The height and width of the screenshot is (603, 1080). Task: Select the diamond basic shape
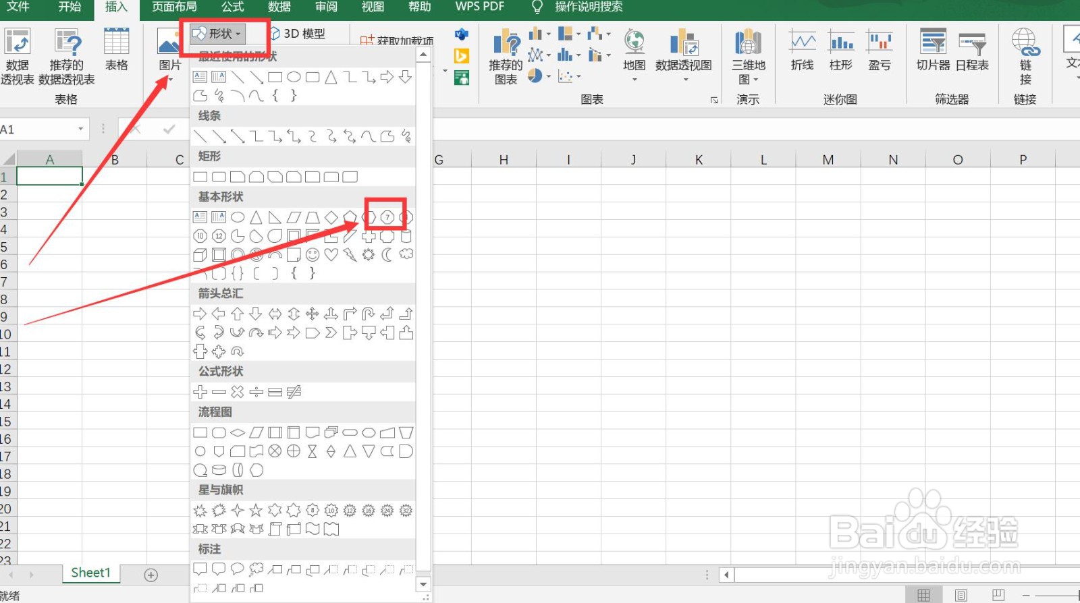tap(331, 217)
